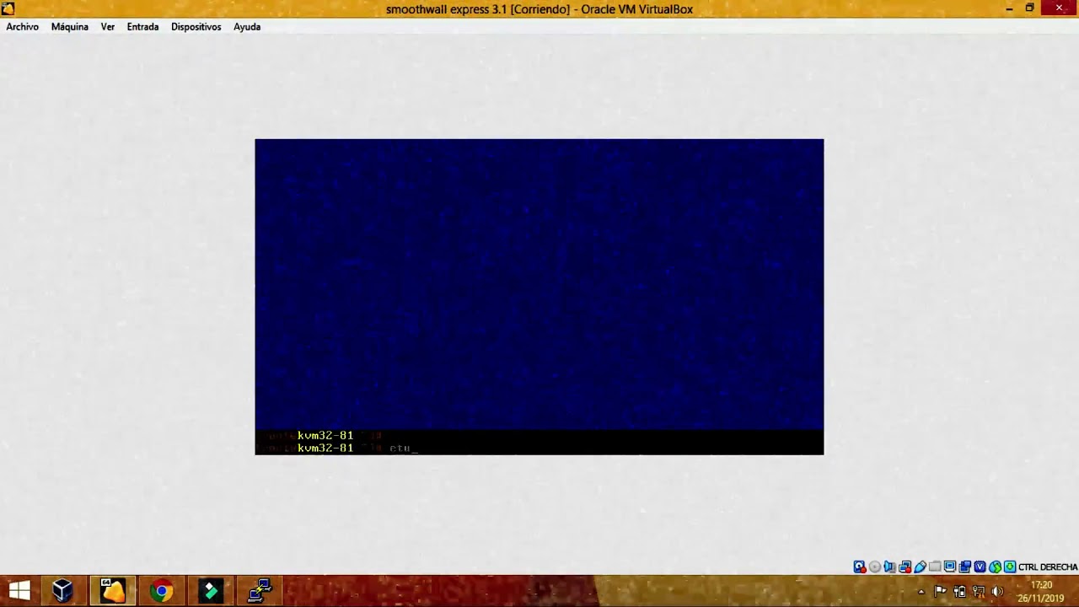Viewport: 1079px width, 607px height.
Task: Open the taskbar clock showing 17:20
Action: [x=1041, y=591]
